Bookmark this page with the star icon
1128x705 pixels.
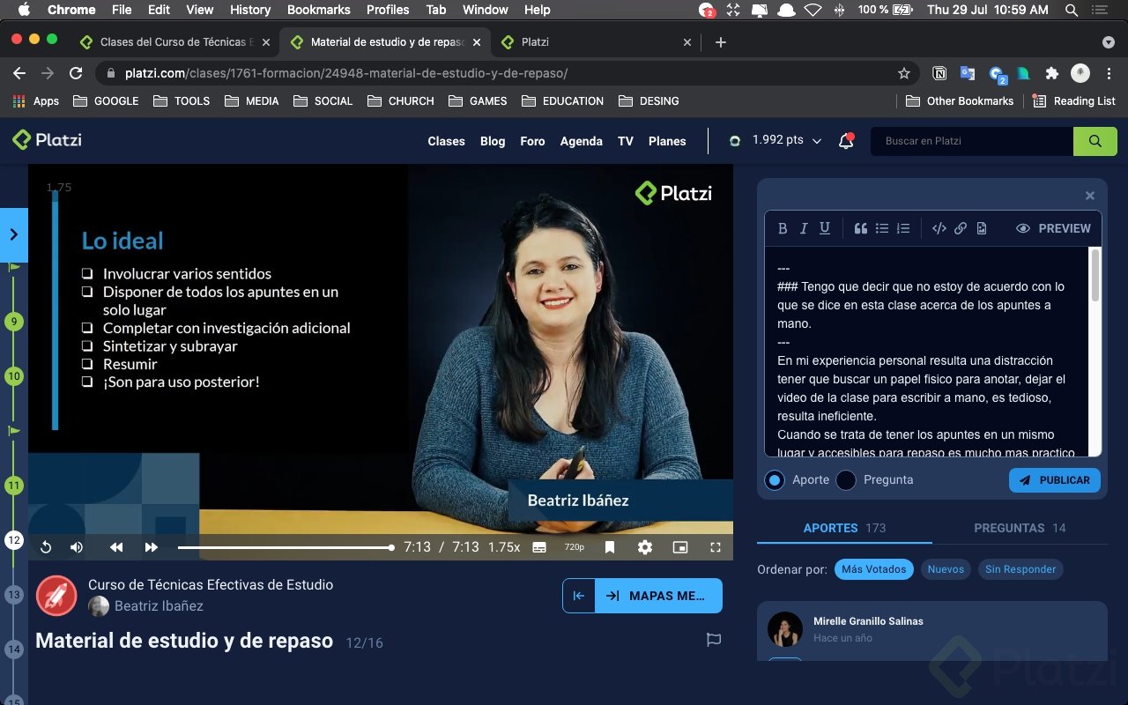pyautogui.click(x=903, y=73)
